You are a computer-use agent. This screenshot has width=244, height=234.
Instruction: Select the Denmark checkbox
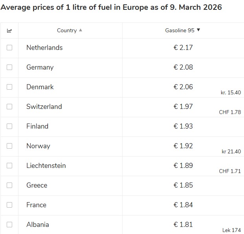pos(9,87)
